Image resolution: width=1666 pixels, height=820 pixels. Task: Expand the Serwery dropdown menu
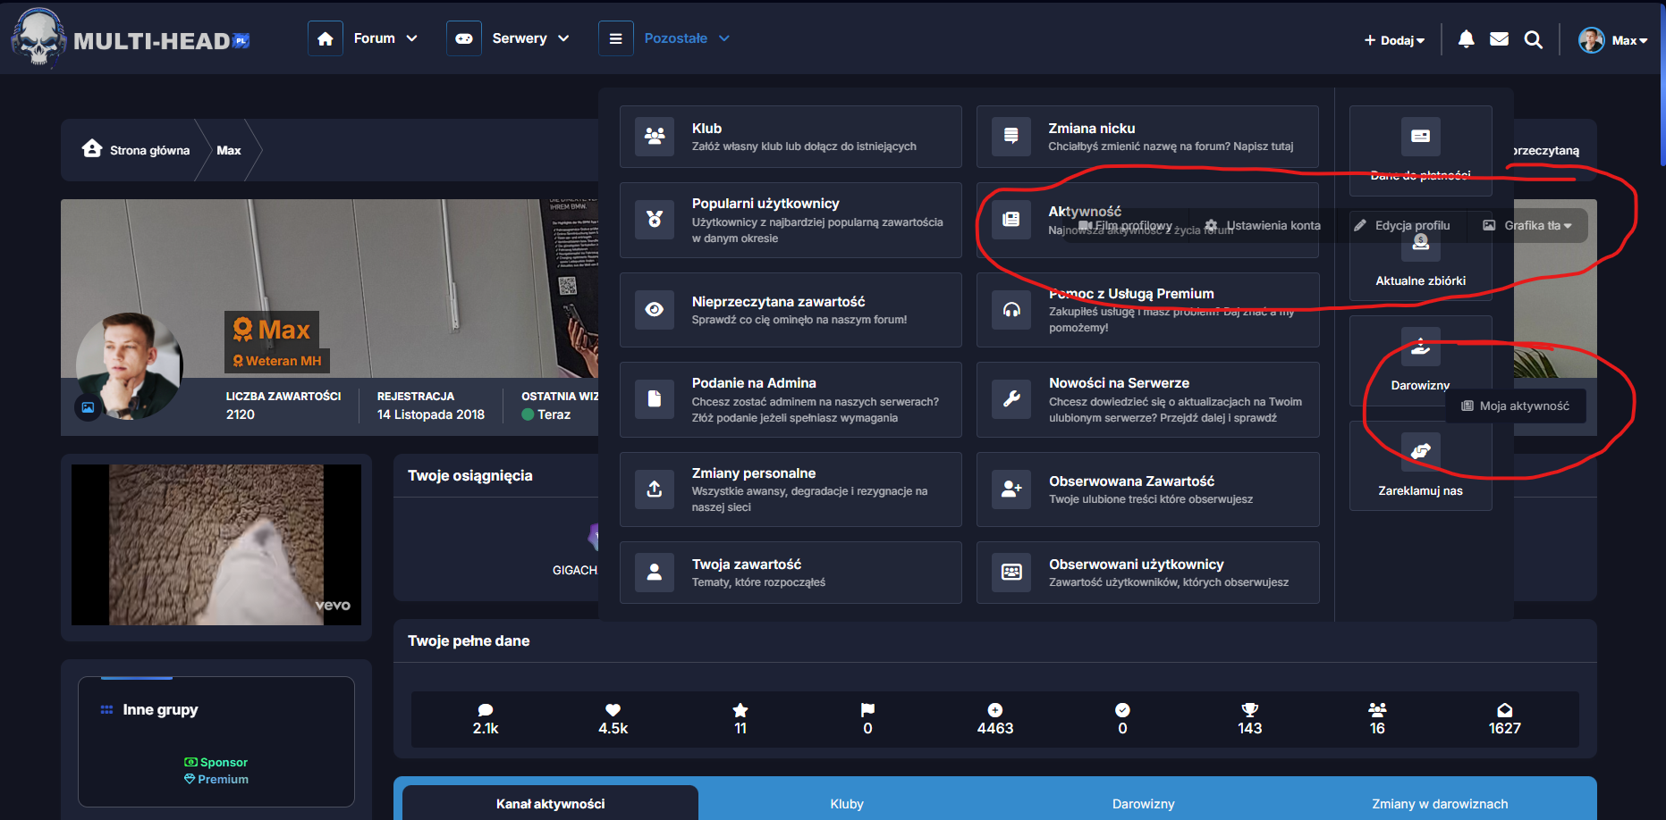[x=530, y=38]
